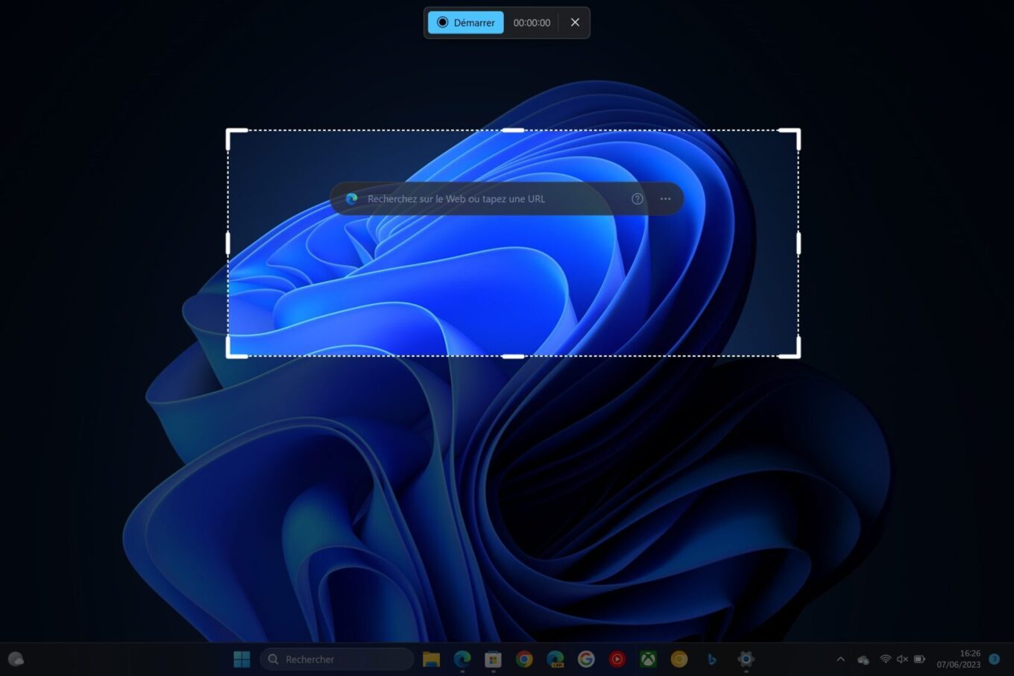Open the weather widget in taskbar corner

16,659
